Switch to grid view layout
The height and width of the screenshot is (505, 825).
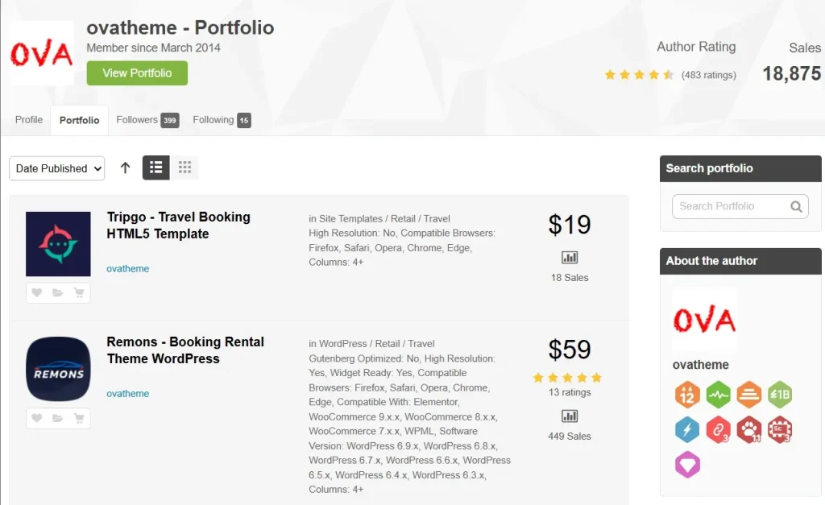(184, 168)
